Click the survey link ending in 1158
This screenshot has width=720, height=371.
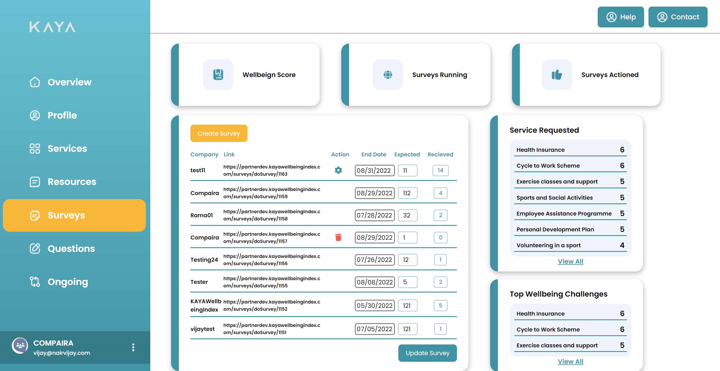coord(272,215)
